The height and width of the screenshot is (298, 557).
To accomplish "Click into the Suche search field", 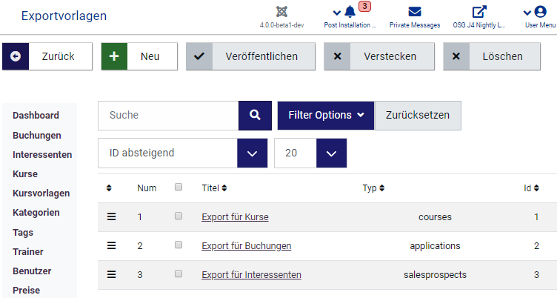I will [x=168, y=116].
